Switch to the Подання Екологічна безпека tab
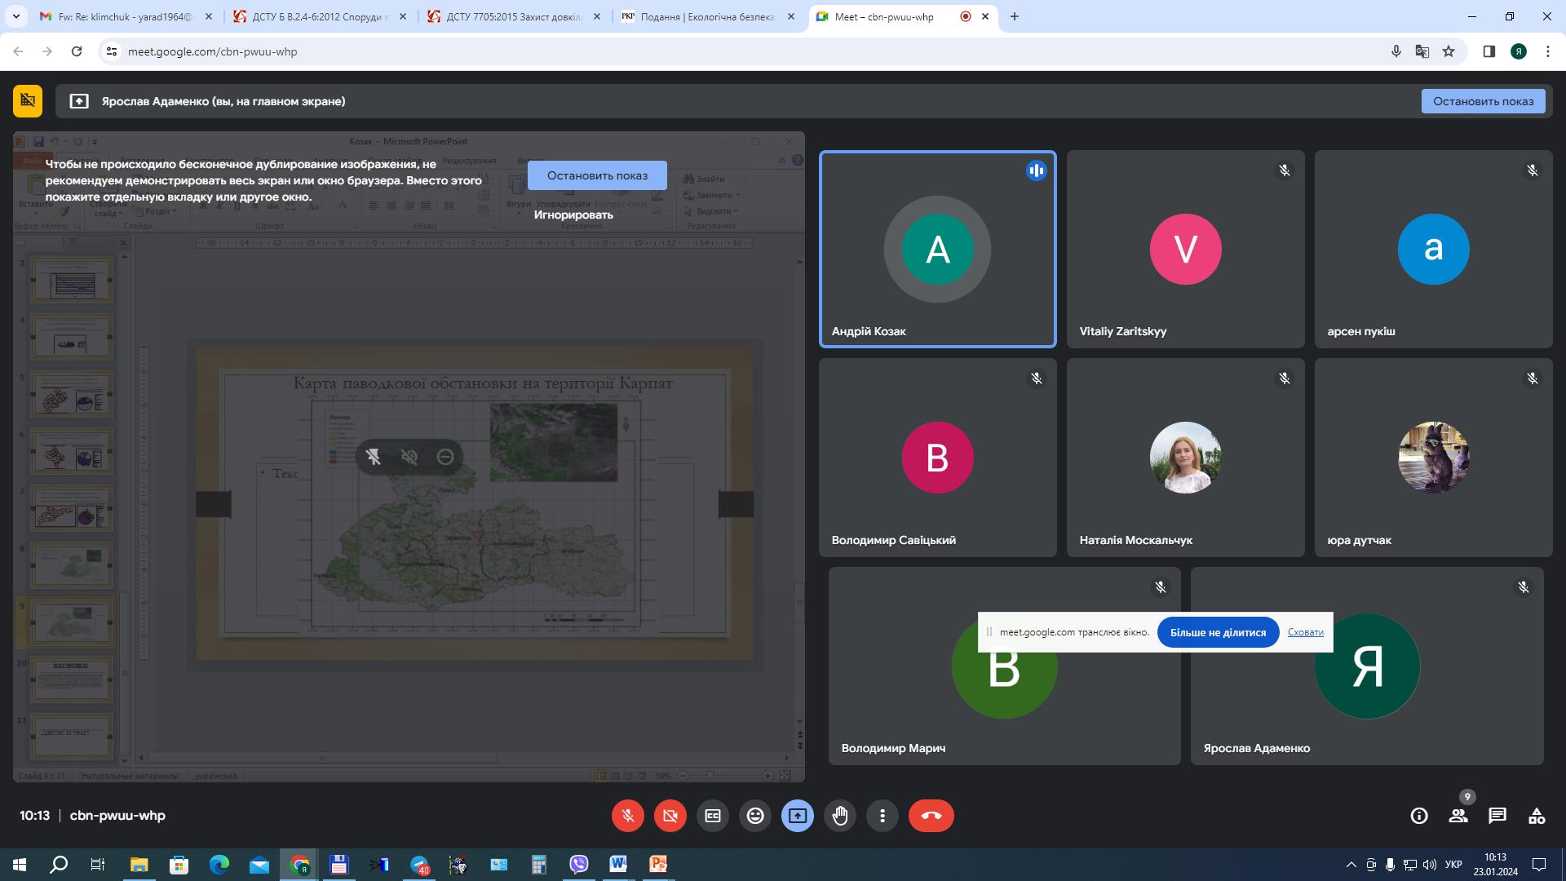The width and height of the screenshot is (1566, 881). (706, 16)
